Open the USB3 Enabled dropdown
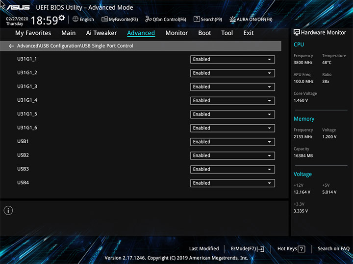 [232, 169]
